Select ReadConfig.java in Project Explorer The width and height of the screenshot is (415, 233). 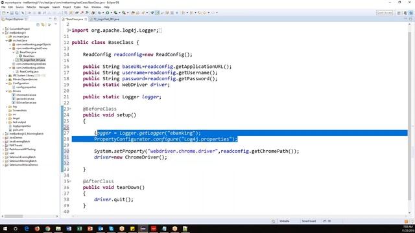(x=29, y=72)
